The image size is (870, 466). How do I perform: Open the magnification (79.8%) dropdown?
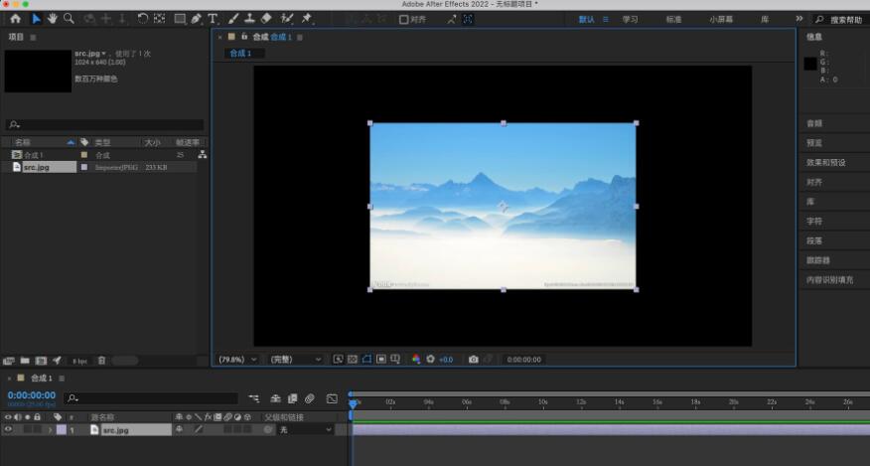(x=238, y=359)
